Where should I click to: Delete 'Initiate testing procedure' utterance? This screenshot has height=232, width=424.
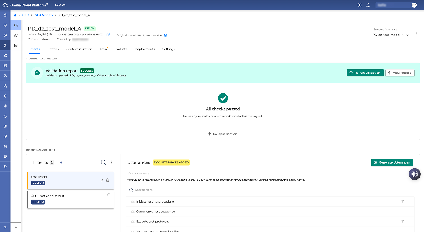pos(403,201)
